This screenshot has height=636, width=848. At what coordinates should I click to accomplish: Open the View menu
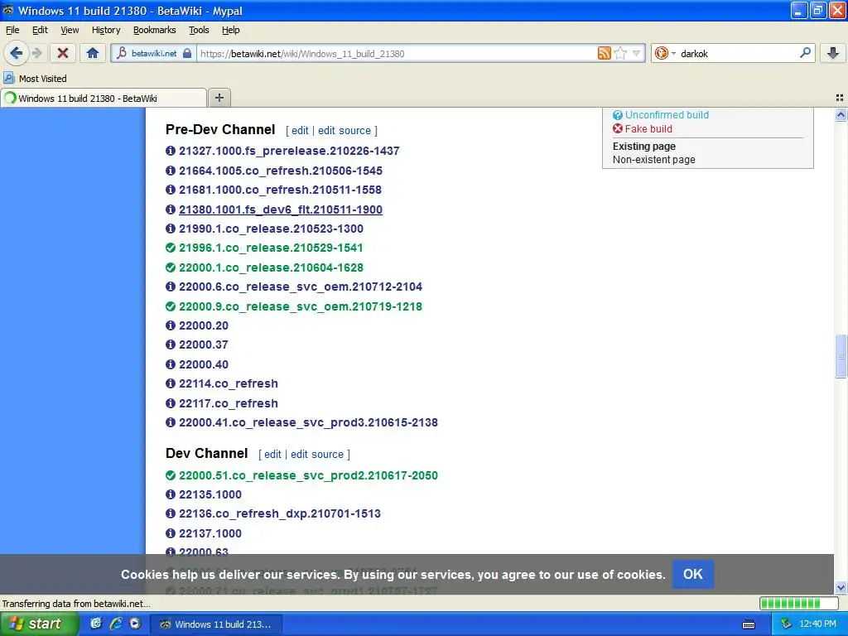[x=70, y=30]
